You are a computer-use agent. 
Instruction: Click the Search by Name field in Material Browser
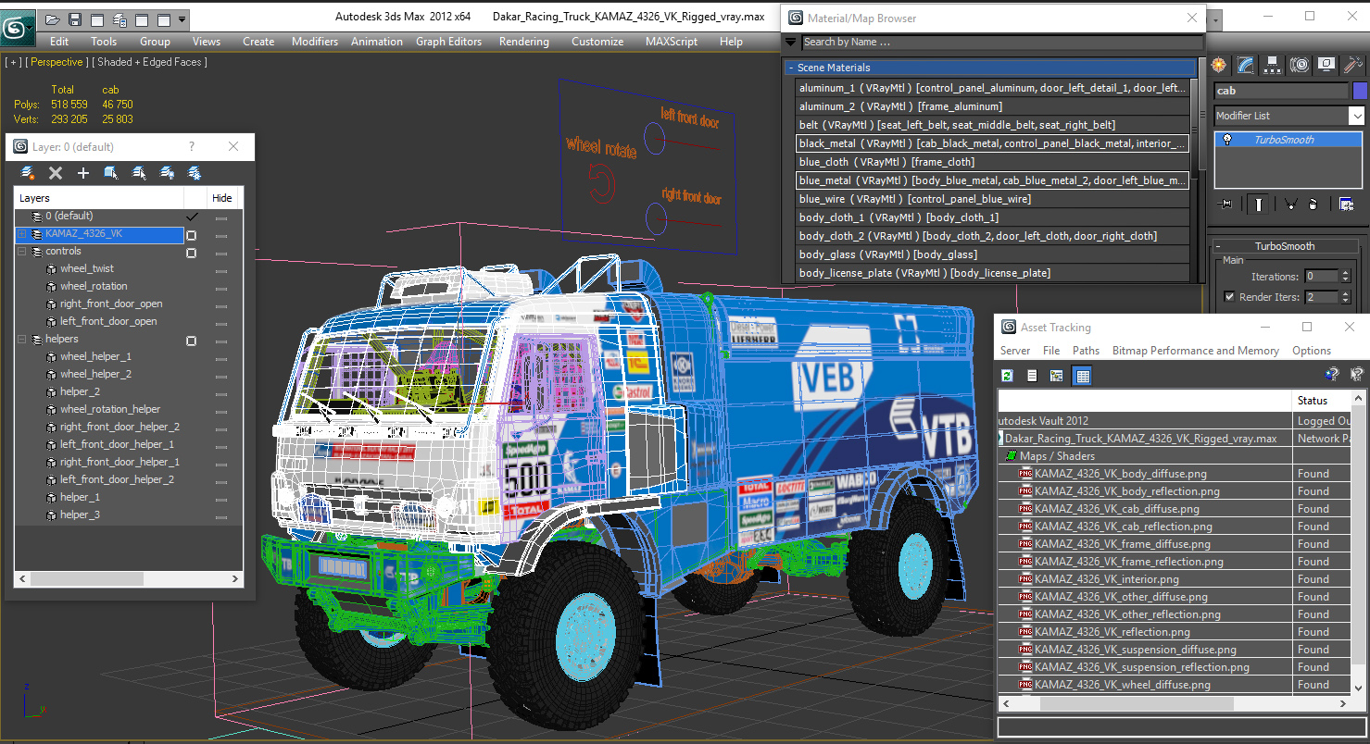pyautogui.click(x=1001, y=42)
